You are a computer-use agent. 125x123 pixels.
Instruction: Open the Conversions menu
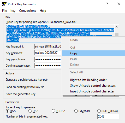[x=27, y=11]
